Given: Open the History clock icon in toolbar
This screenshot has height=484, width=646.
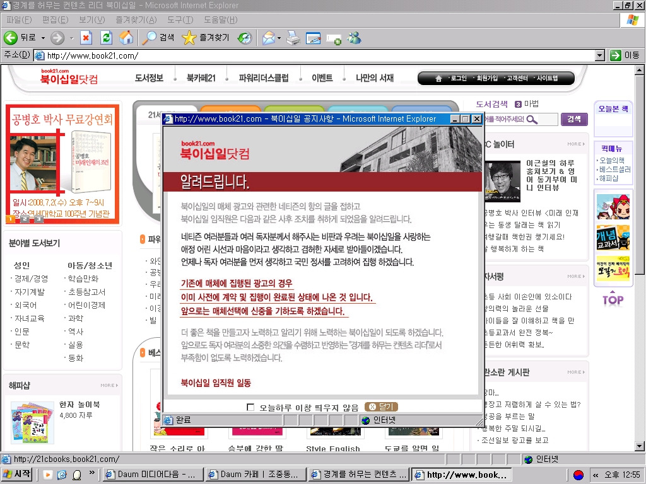Looking at the screenshot, I should click(x=245, y=38).
